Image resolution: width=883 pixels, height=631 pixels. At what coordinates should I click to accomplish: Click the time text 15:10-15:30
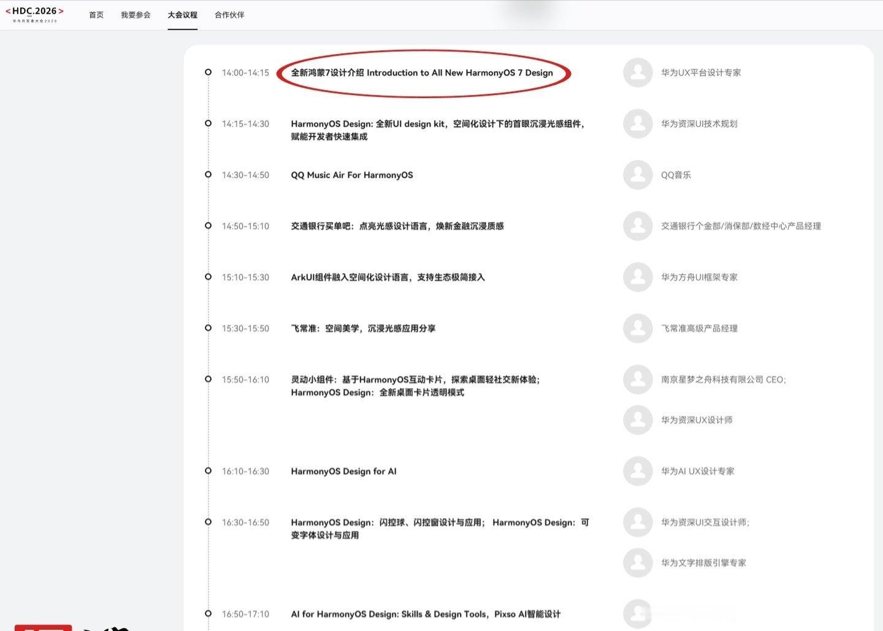point(245,277)
